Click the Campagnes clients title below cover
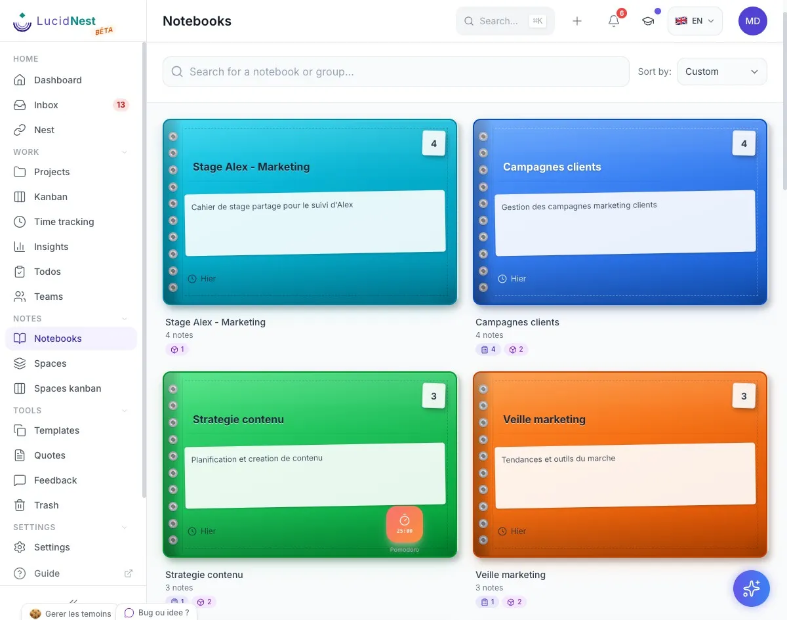 click(517, 322)
